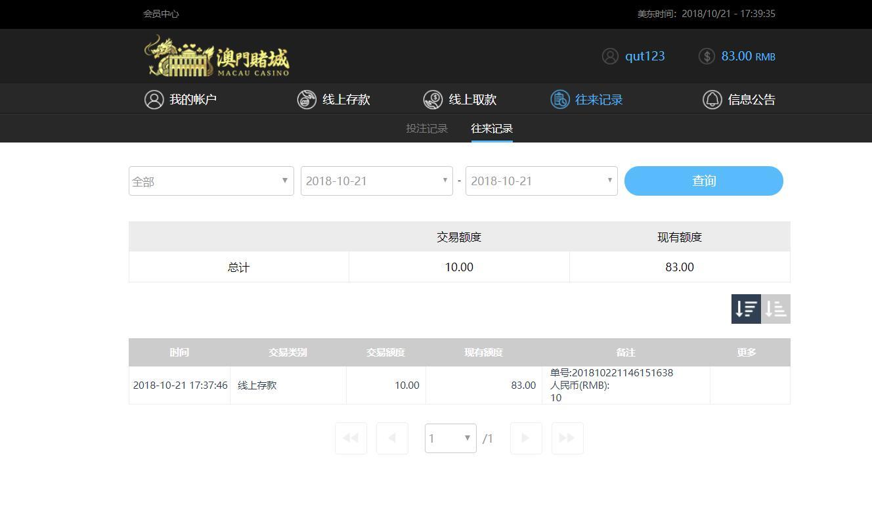Click the Macau Casino logo
This screenshot has height=528, width=872.
tap(217, 56)
